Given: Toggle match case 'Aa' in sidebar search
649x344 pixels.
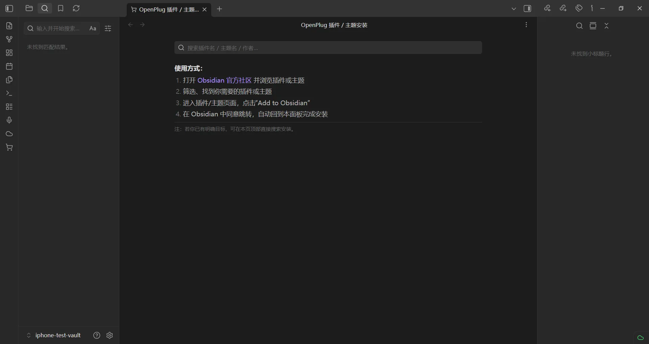Looking at the screenshot, I should (93, 29).
